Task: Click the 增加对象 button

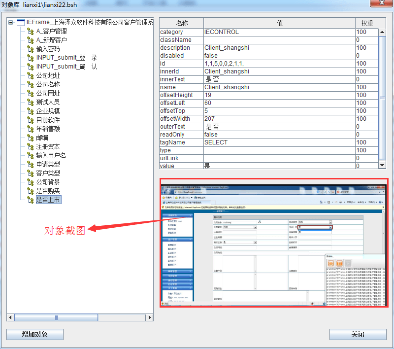Action: [x=35, y=335]
